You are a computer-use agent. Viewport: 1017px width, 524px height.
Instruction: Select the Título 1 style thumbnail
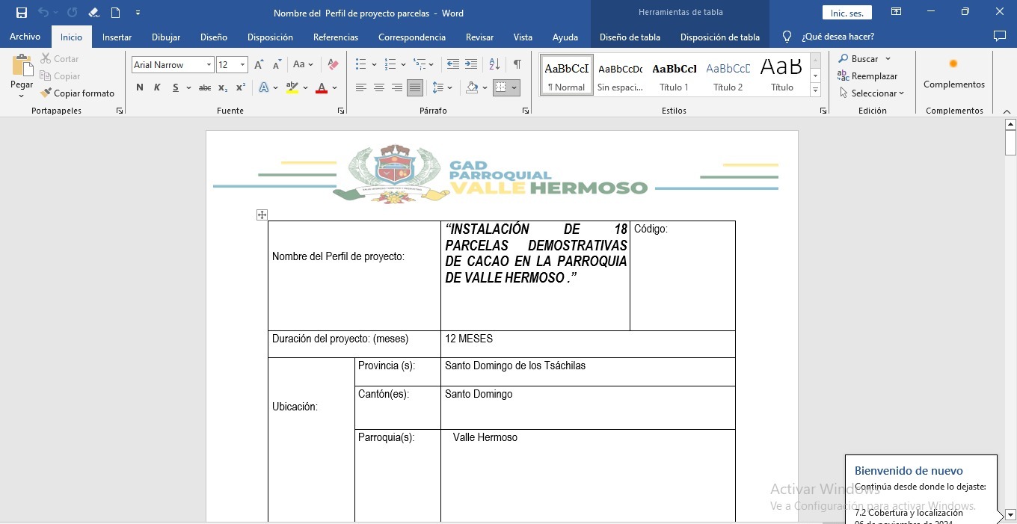point(674,75)
